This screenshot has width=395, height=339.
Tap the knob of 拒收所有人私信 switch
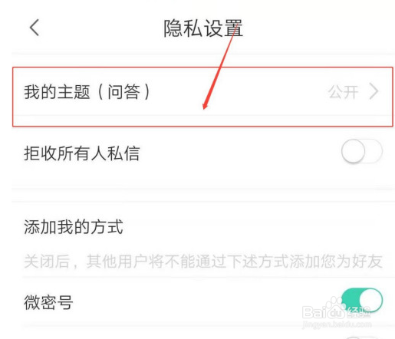click(354, 151)
